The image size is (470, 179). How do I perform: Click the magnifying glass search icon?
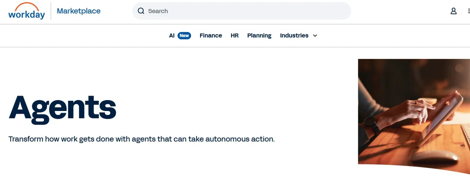pos(141,11)
